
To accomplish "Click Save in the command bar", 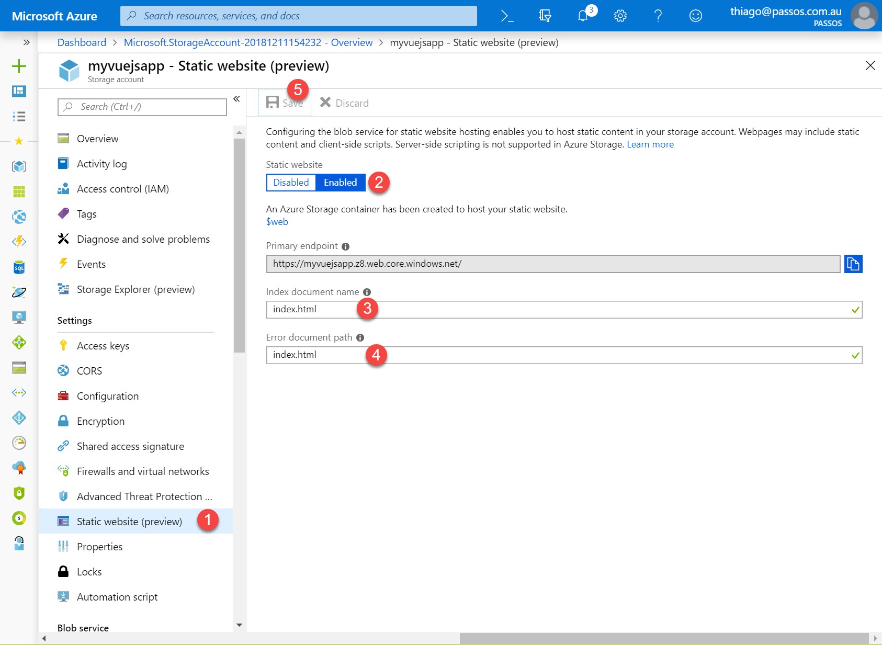I will [x=285, y=103].
